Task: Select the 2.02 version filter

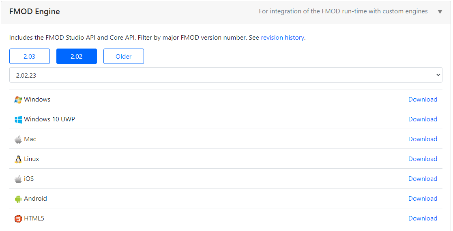Action: (x=77, y=56)
